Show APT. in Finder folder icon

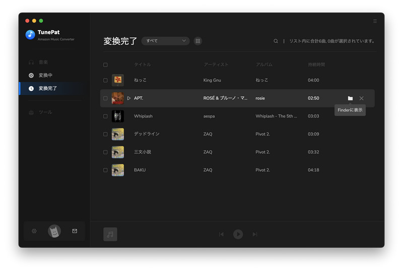click(x=350, y=98)
